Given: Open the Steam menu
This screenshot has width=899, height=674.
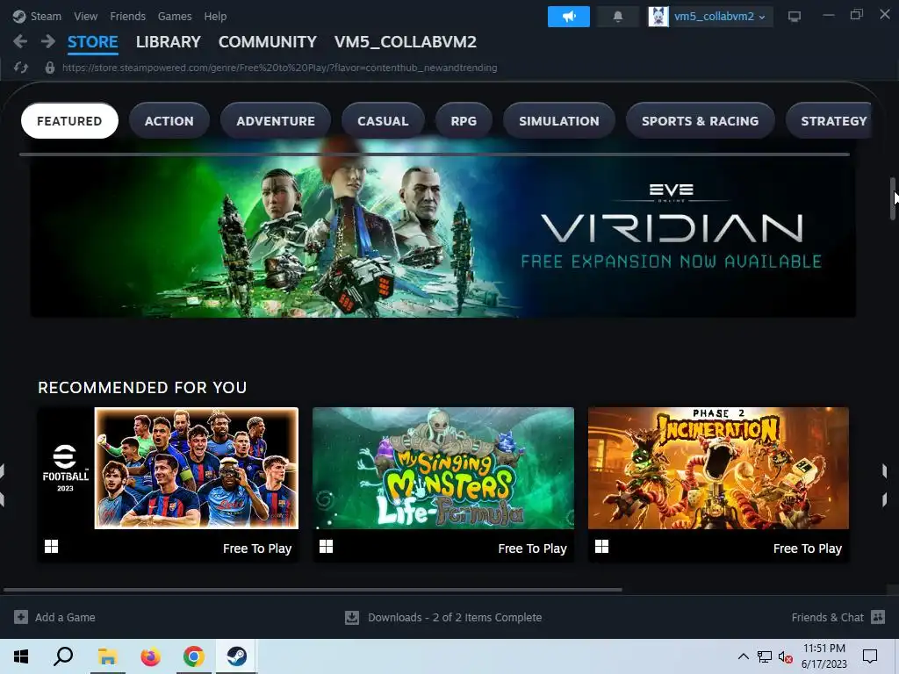Looking at the screenshot, I should pos(46,16).
